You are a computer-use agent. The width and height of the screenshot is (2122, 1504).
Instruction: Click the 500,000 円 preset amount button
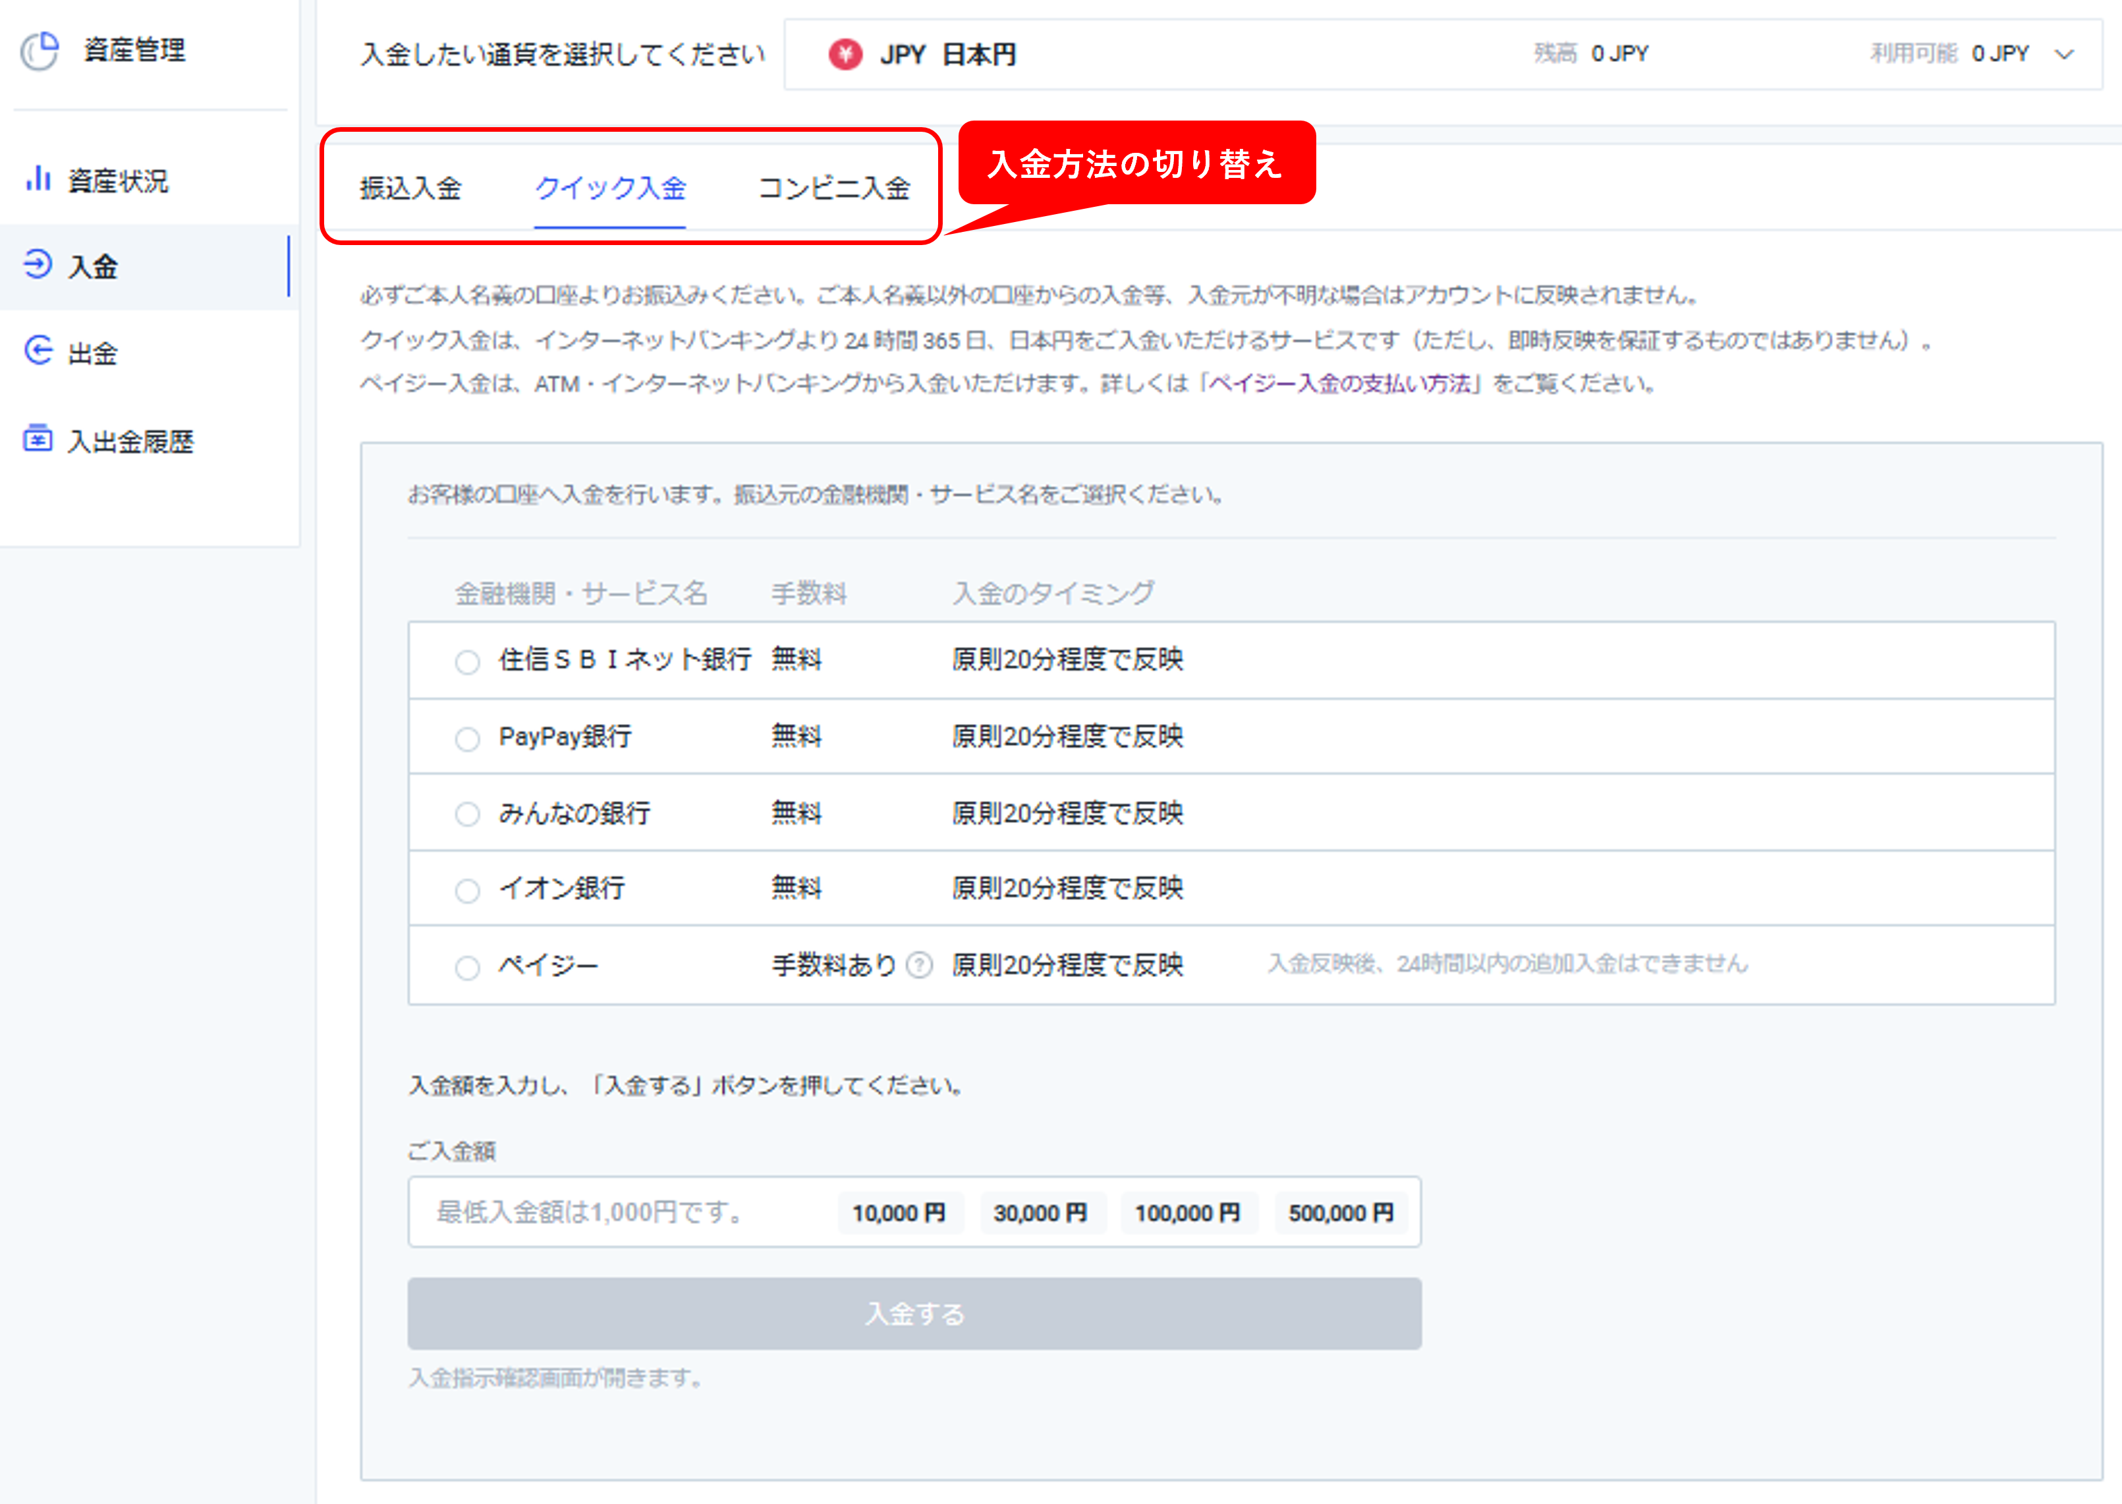click(x=1341, y=1213)
